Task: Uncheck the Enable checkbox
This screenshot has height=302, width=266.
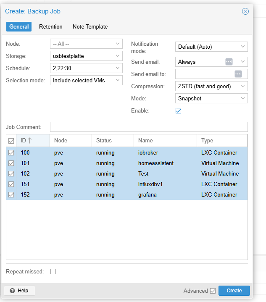Action: point(178,111)
